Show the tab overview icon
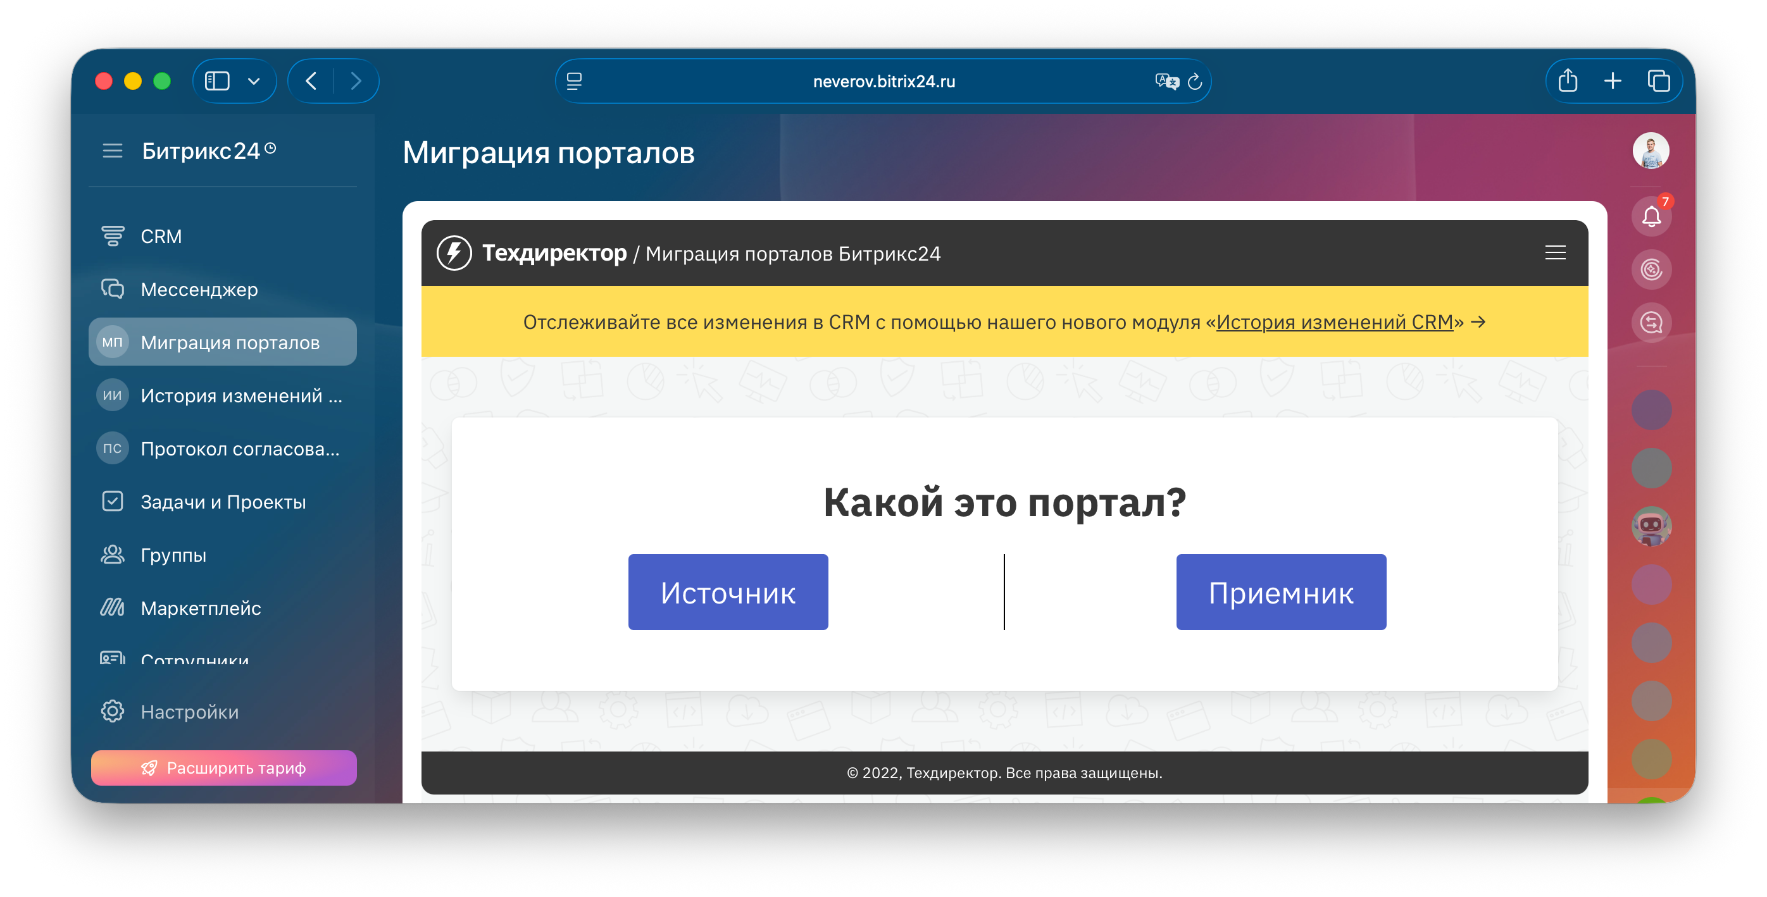 (1658, 82)
